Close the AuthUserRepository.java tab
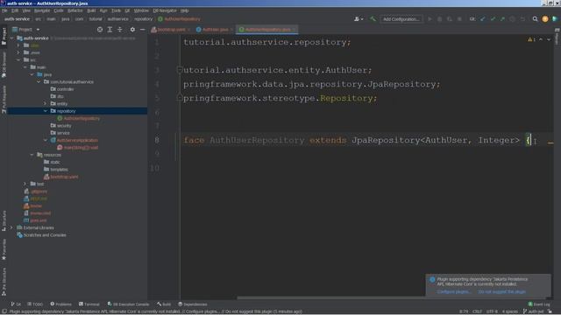This screenshot has height=315, width=561. coord(295,30)
